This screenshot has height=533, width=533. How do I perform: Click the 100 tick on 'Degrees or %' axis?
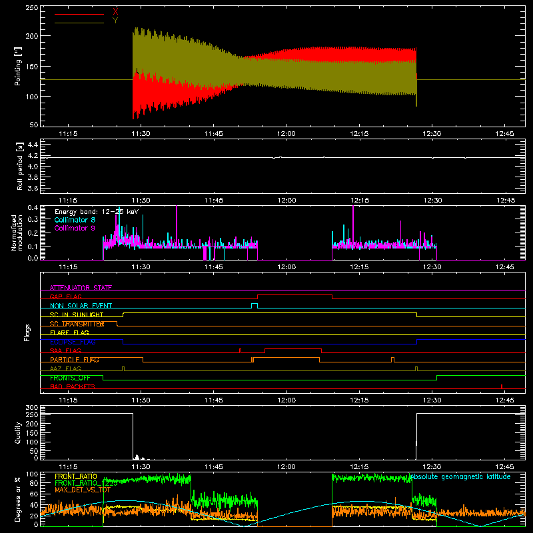click(32, 474)
